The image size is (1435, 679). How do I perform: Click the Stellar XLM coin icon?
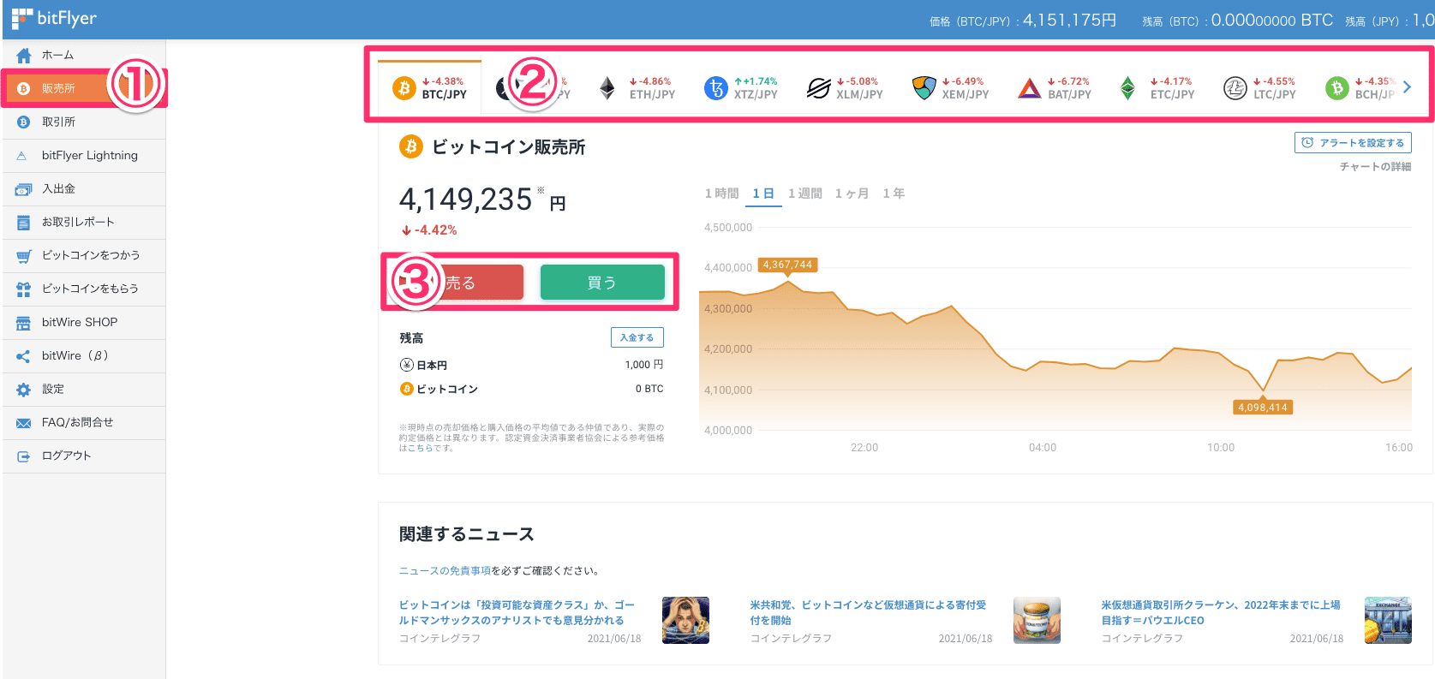click(x=819, y=88)
